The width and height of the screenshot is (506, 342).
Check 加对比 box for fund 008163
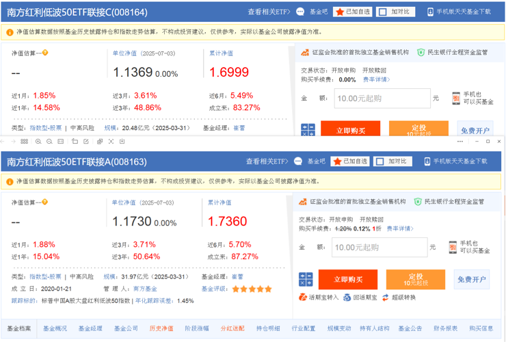pyautogui.click(x=379, y=161)
